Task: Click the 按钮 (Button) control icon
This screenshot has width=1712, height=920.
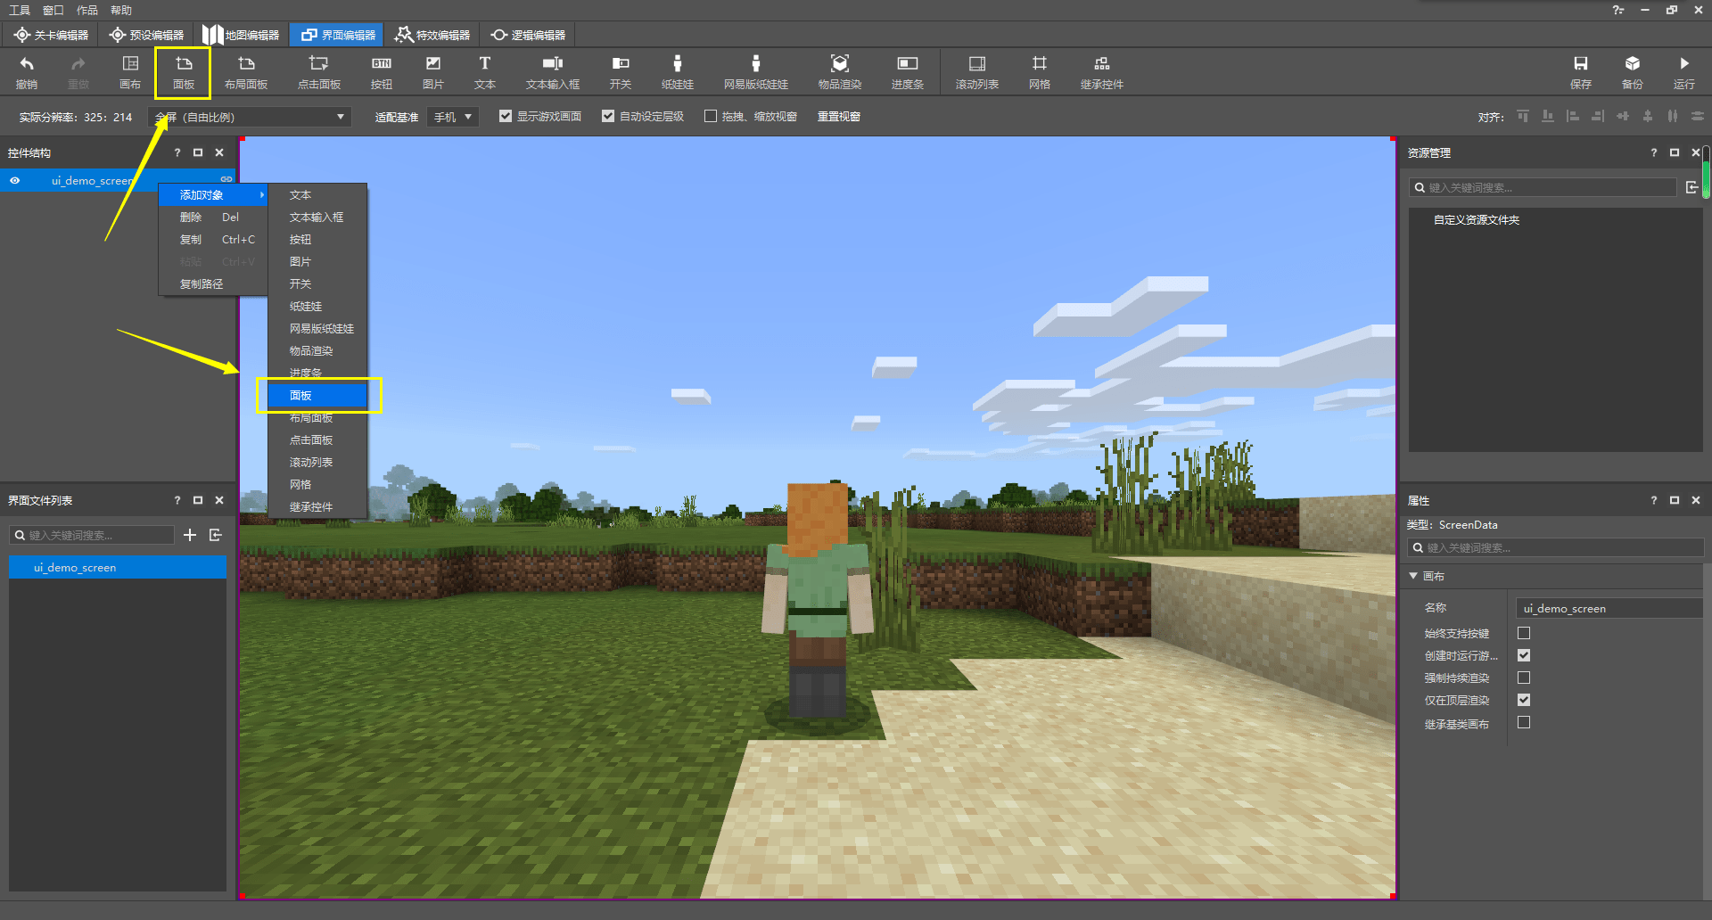Action: (382, 72)
